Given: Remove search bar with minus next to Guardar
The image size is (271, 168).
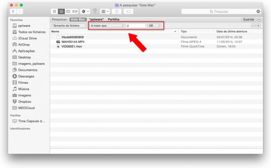Looking at the screenshot, I should pyautogui.click(x=259, y=19).
